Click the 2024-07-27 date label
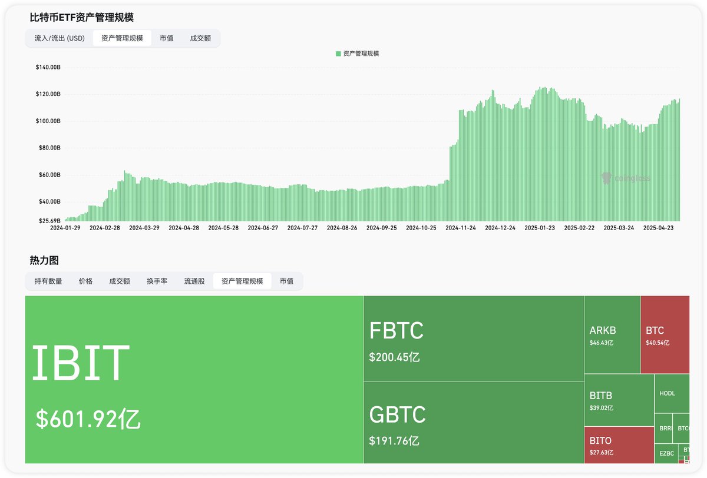Viewport: 707px width, 478px height. coord(302,227)
